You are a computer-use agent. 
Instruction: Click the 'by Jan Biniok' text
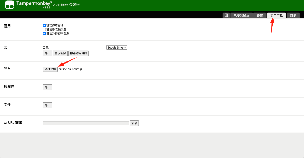click(60, 5)
